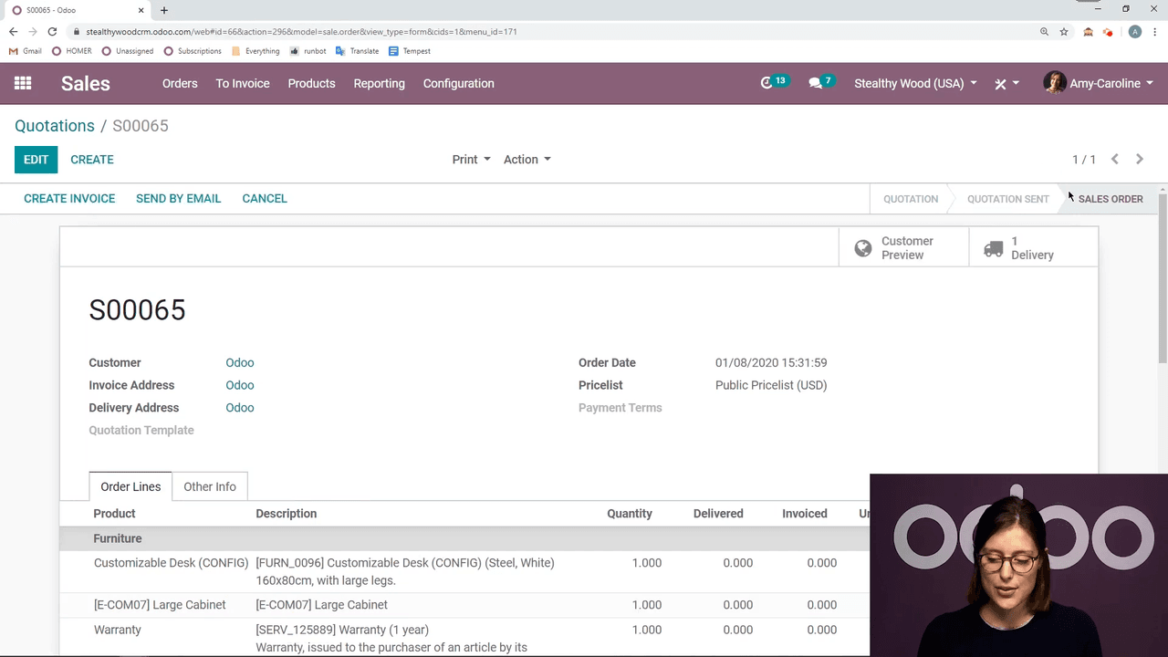Reload the browser page
1168x657 pixels.
[52, 32]
